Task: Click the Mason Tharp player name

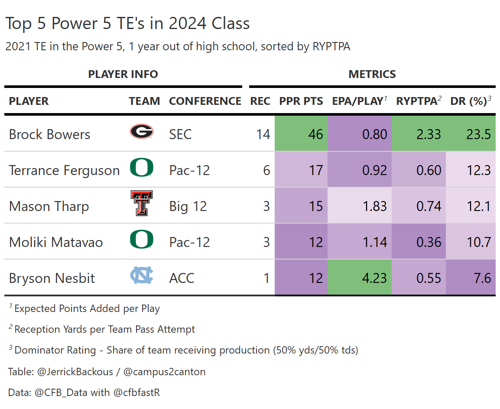Action: tap(49, 206)
